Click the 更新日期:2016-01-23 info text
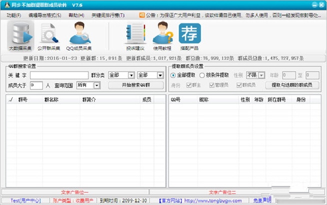 click(x=50, y=58)
